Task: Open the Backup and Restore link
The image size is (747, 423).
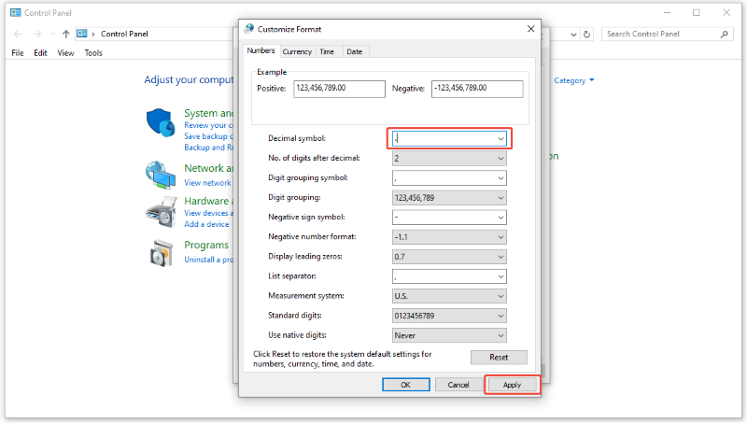Action: pyautogui.click(x=208, y=148)
